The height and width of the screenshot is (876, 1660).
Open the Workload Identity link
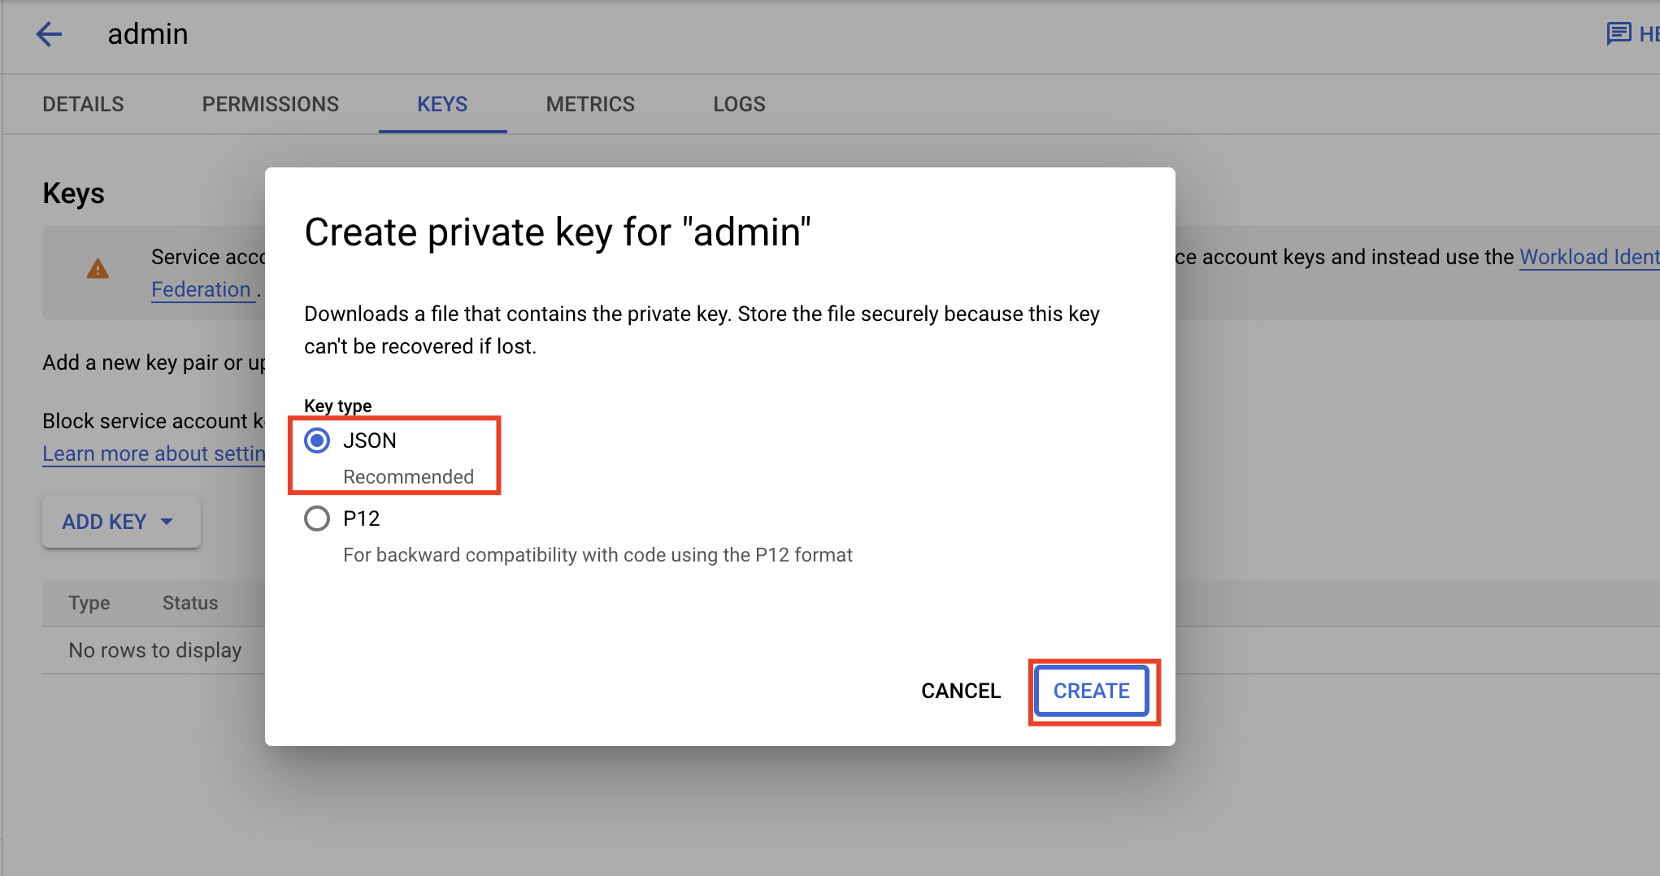tap(1589, 257)
